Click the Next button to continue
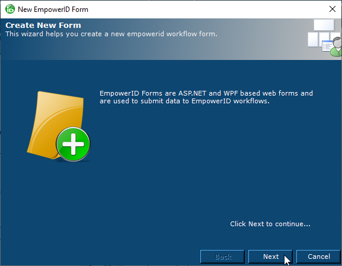The height and width of the screenshot is (266, 342). (270, 256)
